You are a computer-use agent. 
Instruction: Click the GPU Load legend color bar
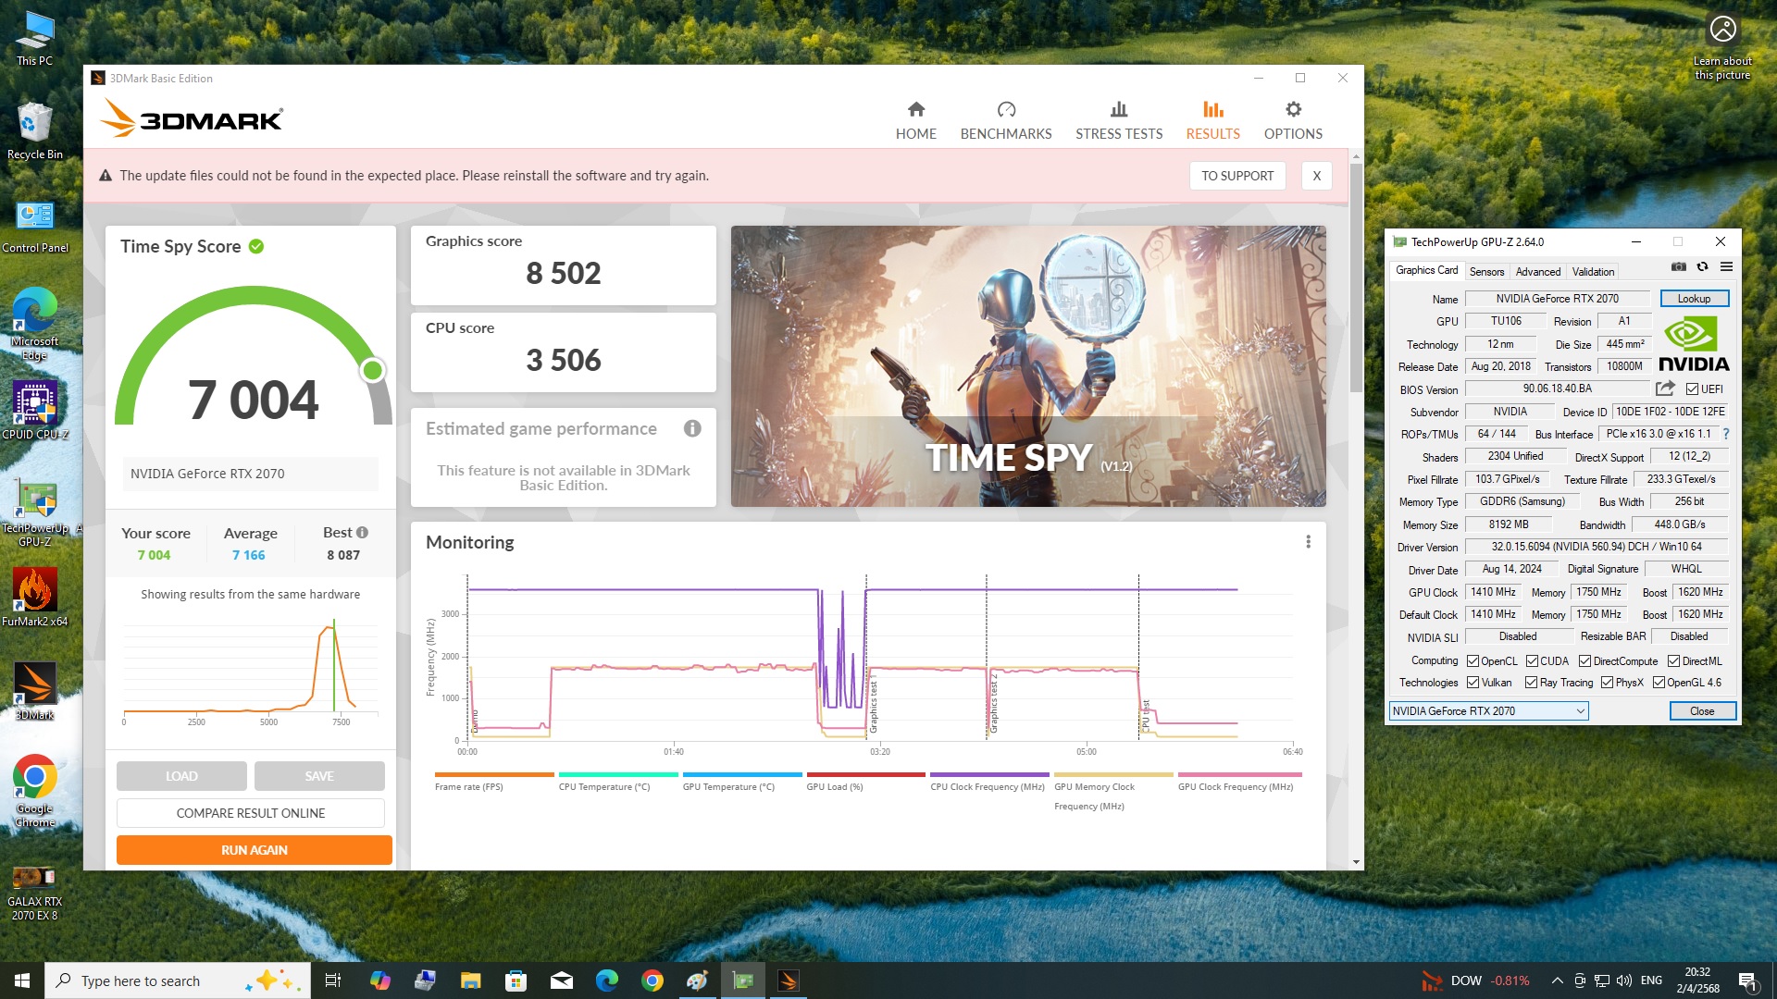tap(866, 775)
